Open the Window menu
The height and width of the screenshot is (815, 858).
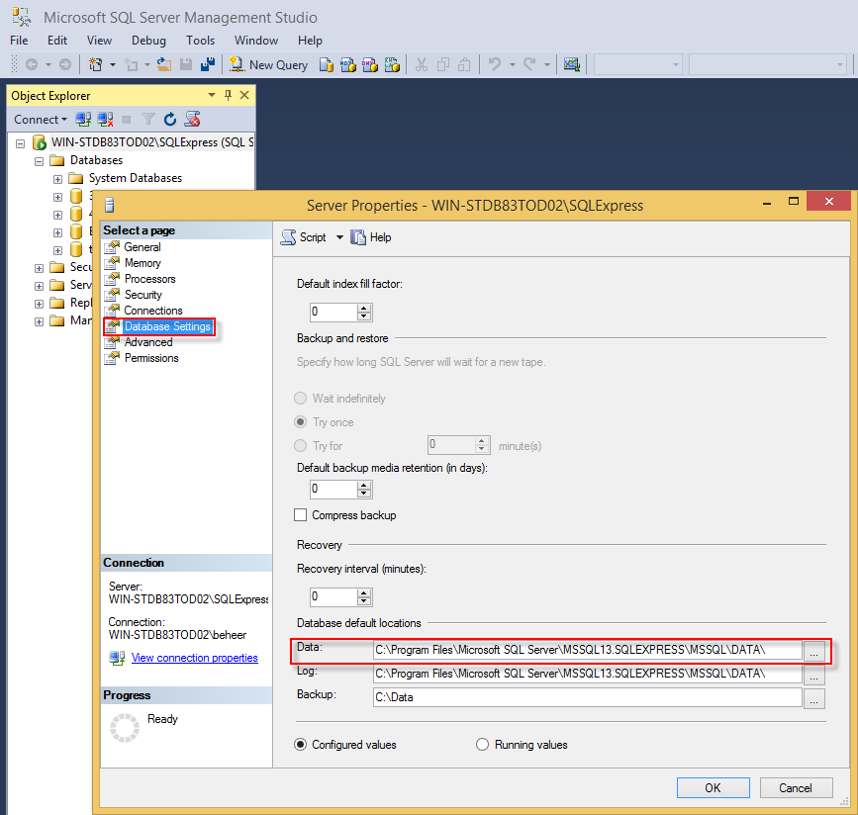pyautogui.click(x=256, y=41)
